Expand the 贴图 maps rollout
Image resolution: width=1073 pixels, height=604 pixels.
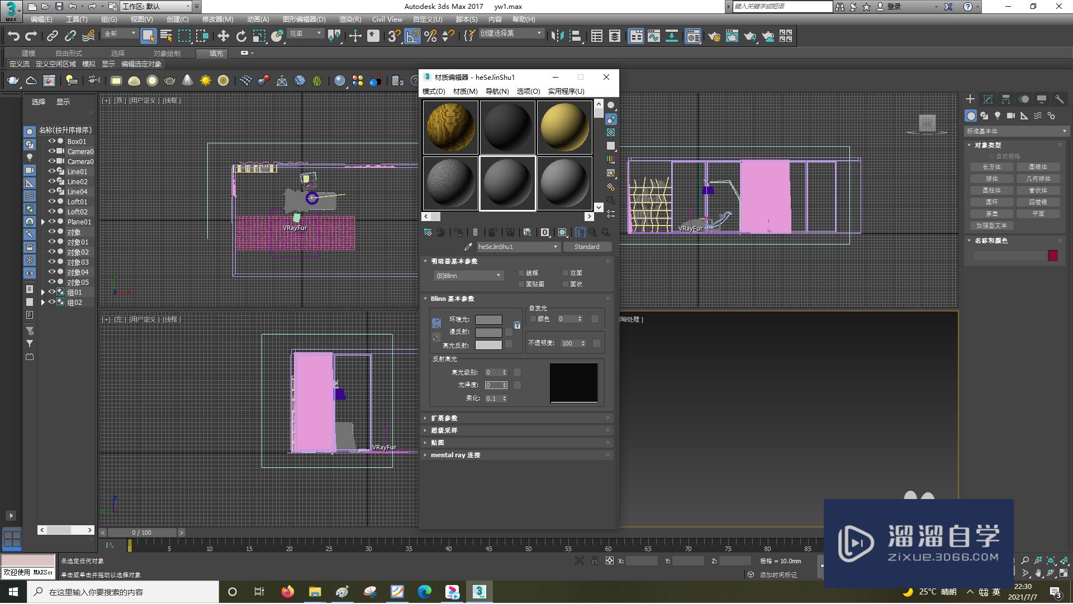(x=437, y=443)
